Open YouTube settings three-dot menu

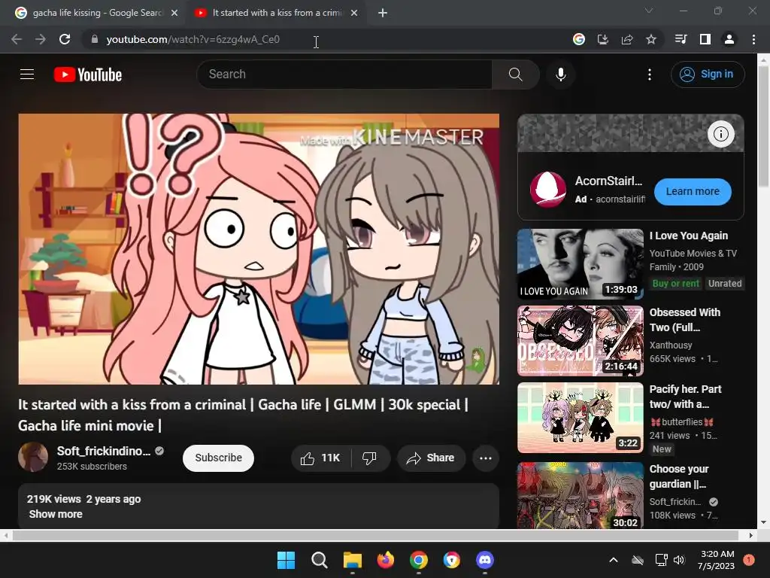click(x=649, y=75)
